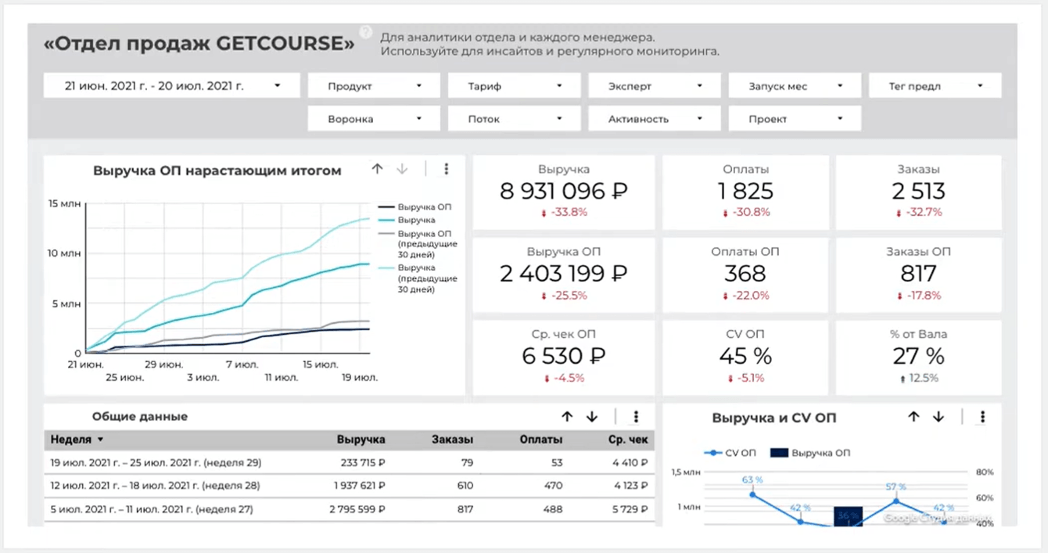Image resolution: width=1048 pixels, height=553 pixels.
Task: Toggle Выручка (предыдущие 30 дней) light blue legend entry
Action: point(417,278)
